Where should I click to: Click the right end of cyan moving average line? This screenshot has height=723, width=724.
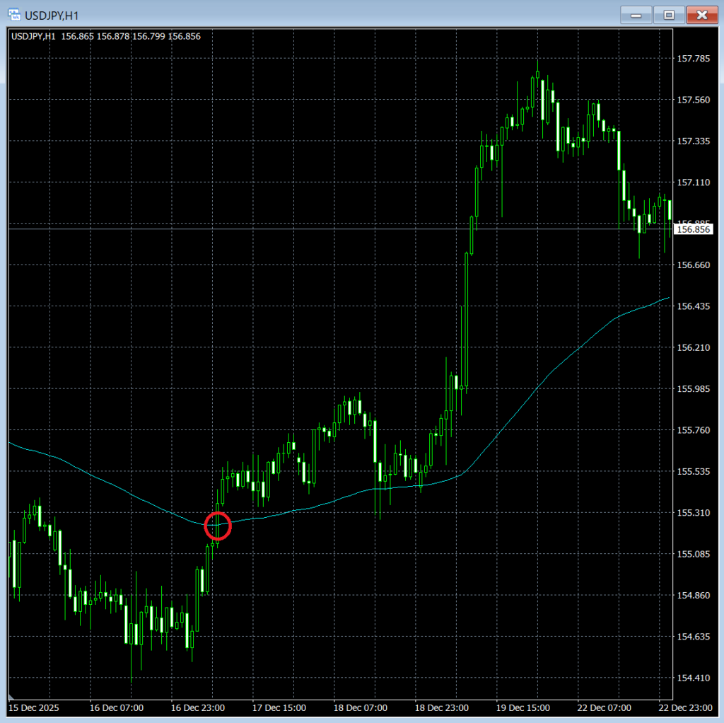pos(667,299)
